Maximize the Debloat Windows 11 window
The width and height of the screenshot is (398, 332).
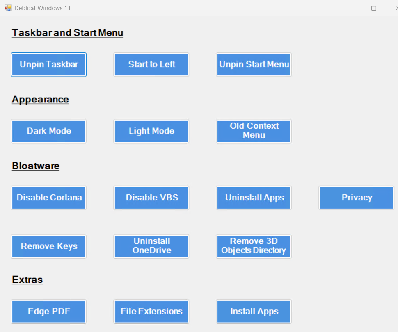coord(374,8)
